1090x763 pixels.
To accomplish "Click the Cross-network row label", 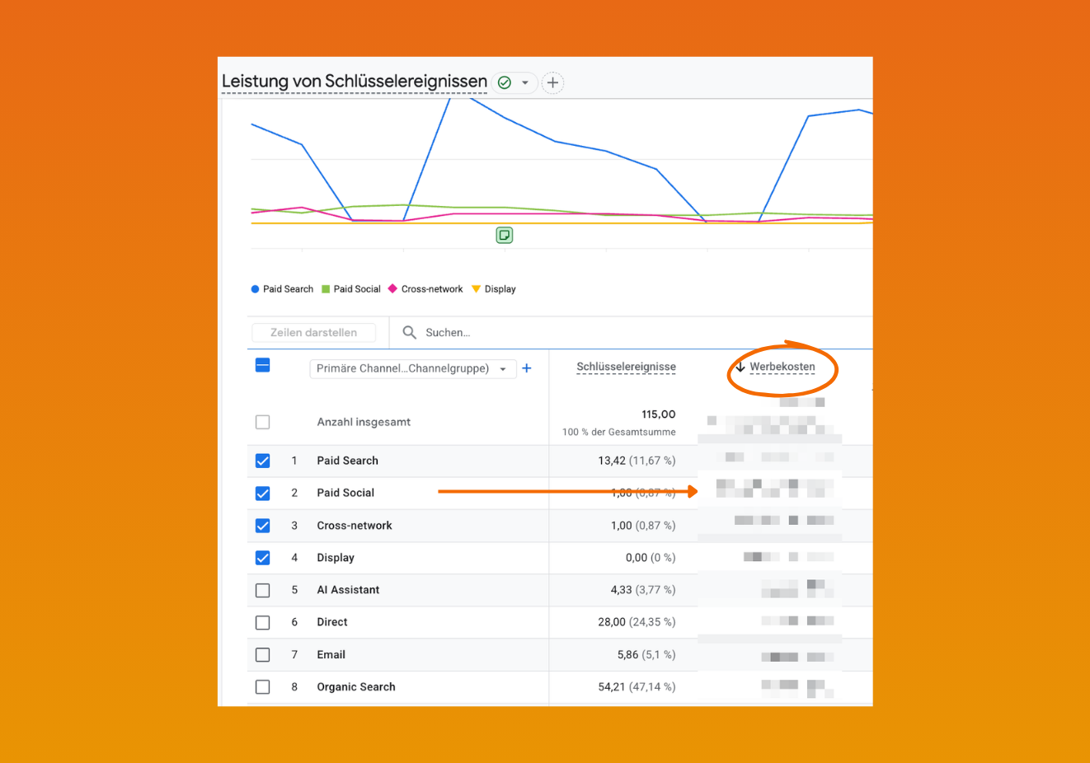I will click(355, 526).
